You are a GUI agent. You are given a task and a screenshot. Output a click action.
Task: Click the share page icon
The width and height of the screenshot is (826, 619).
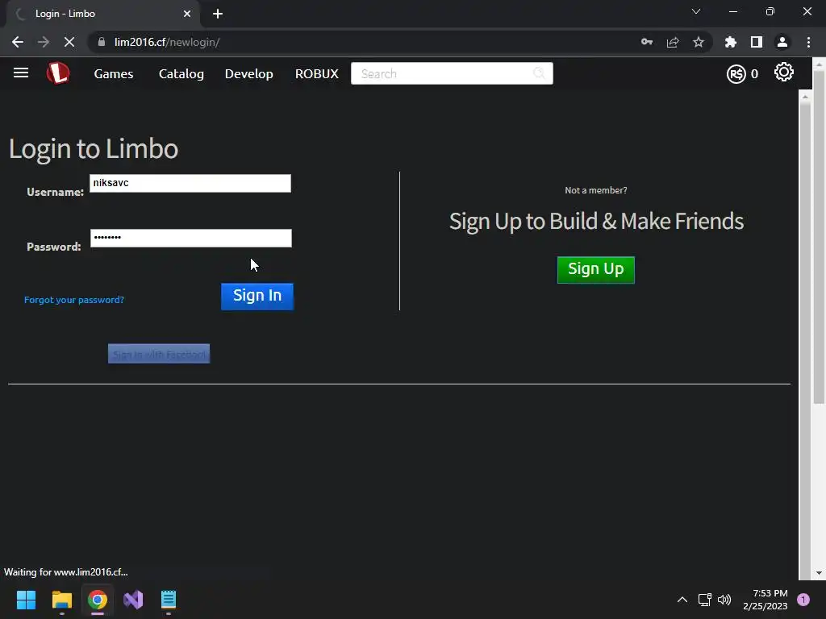point(673,42)
